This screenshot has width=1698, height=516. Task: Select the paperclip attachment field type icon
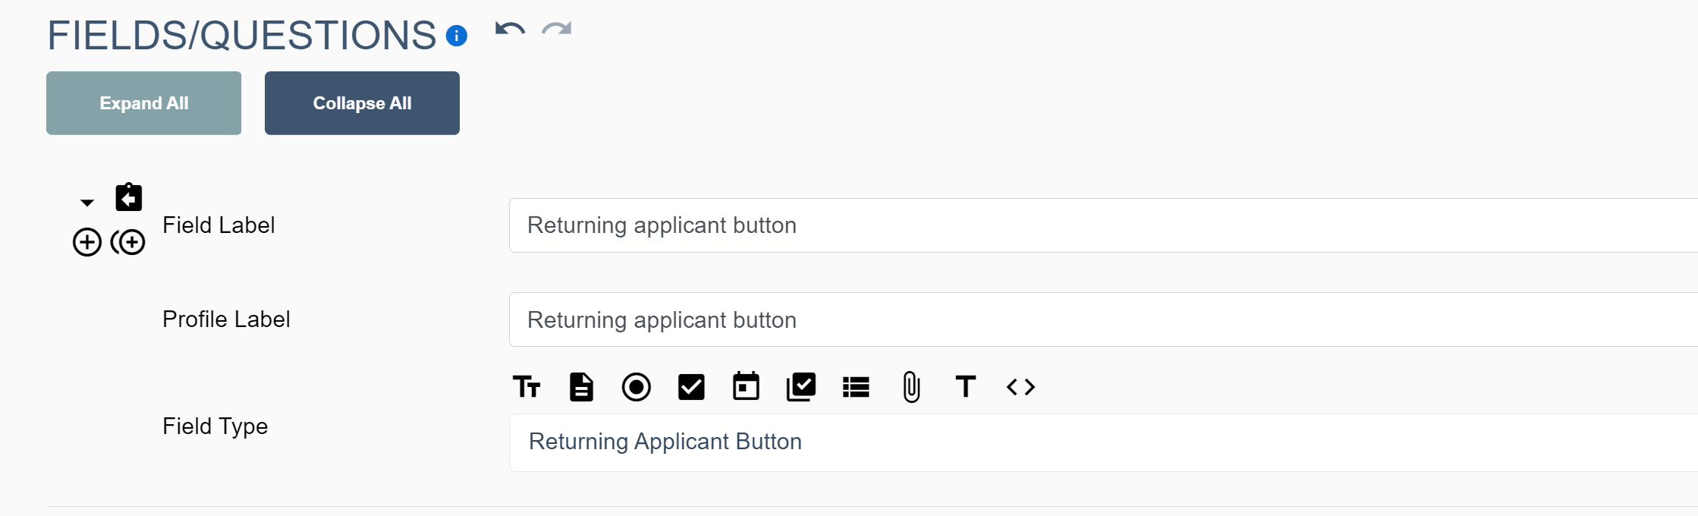(911, 387)
